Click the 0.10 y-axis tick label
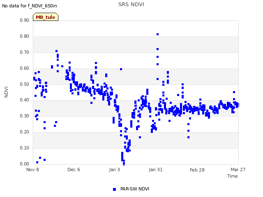The image size is (263, 197). (x=25, y=148)
